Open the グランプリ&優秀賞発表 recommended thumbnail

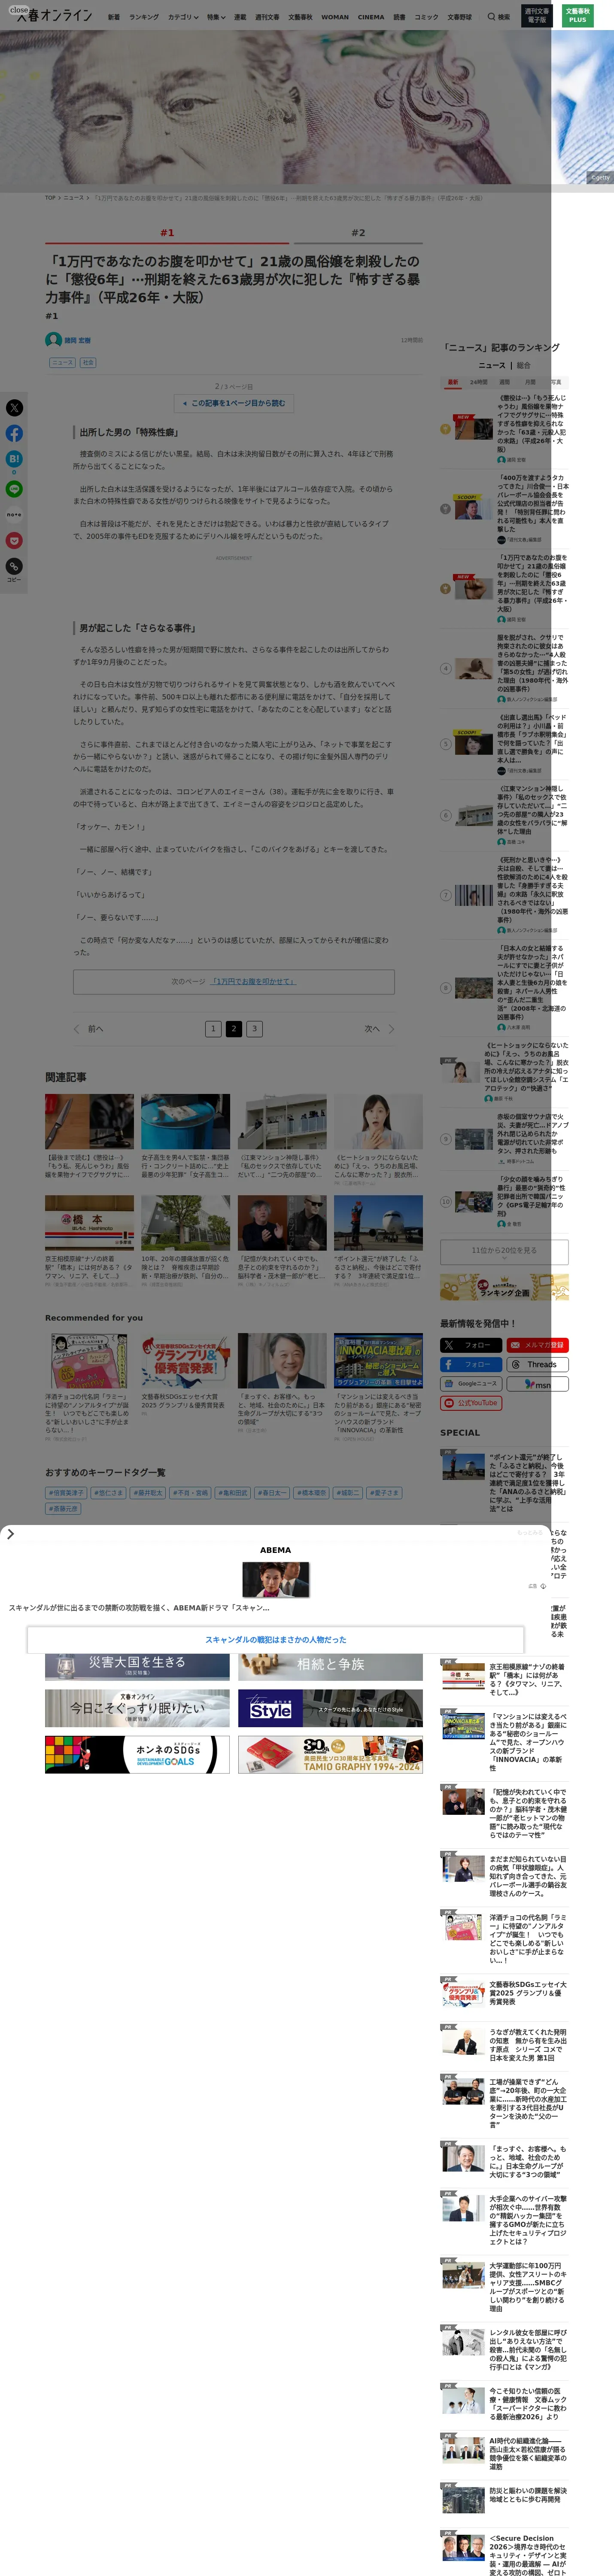click(x=185, y=1361)
